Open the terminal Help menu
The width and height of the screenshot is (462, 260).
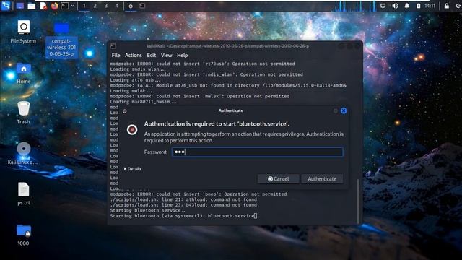(x=182, y=55)
